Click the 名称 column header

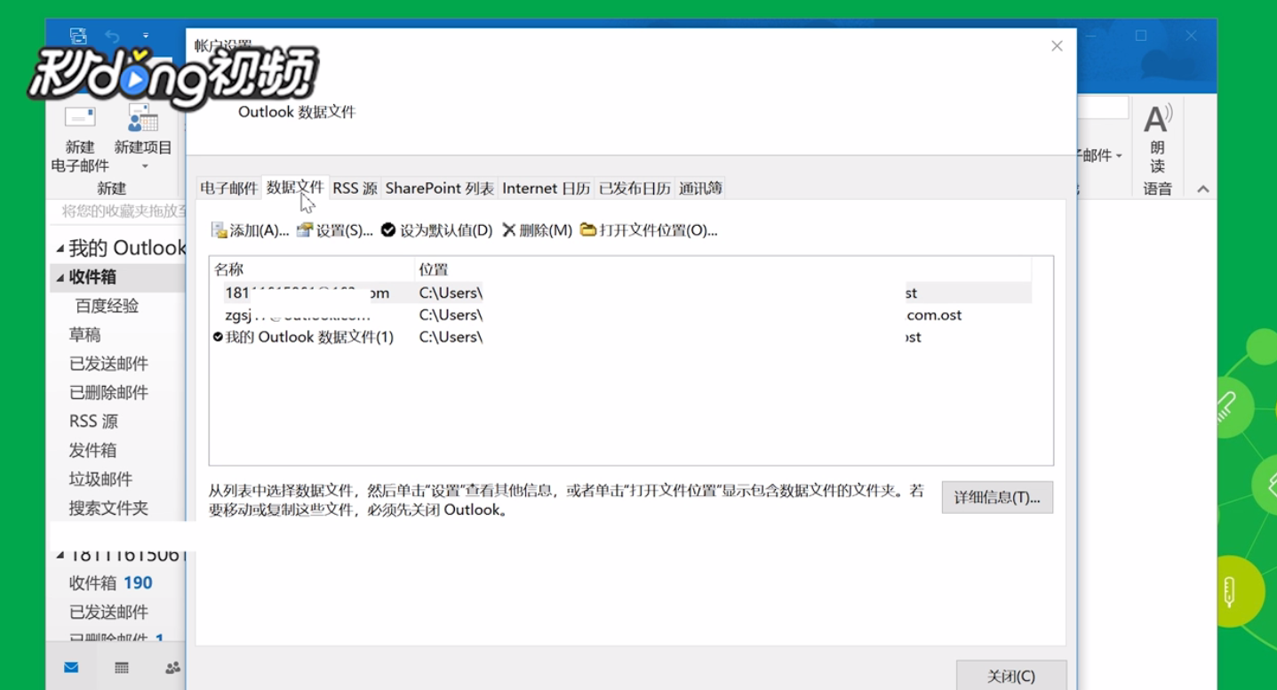[x=312, y=269]
